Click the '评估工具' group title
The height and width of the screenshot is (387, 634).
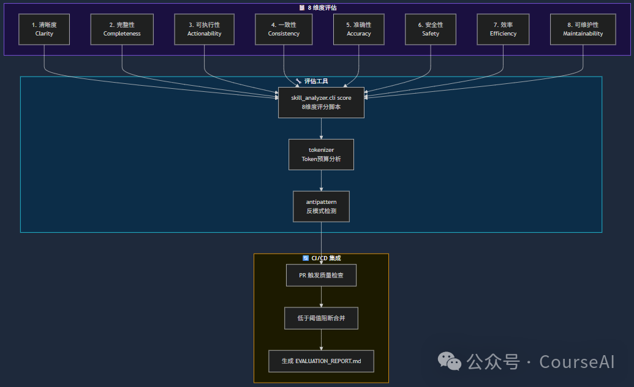point(316,81)
